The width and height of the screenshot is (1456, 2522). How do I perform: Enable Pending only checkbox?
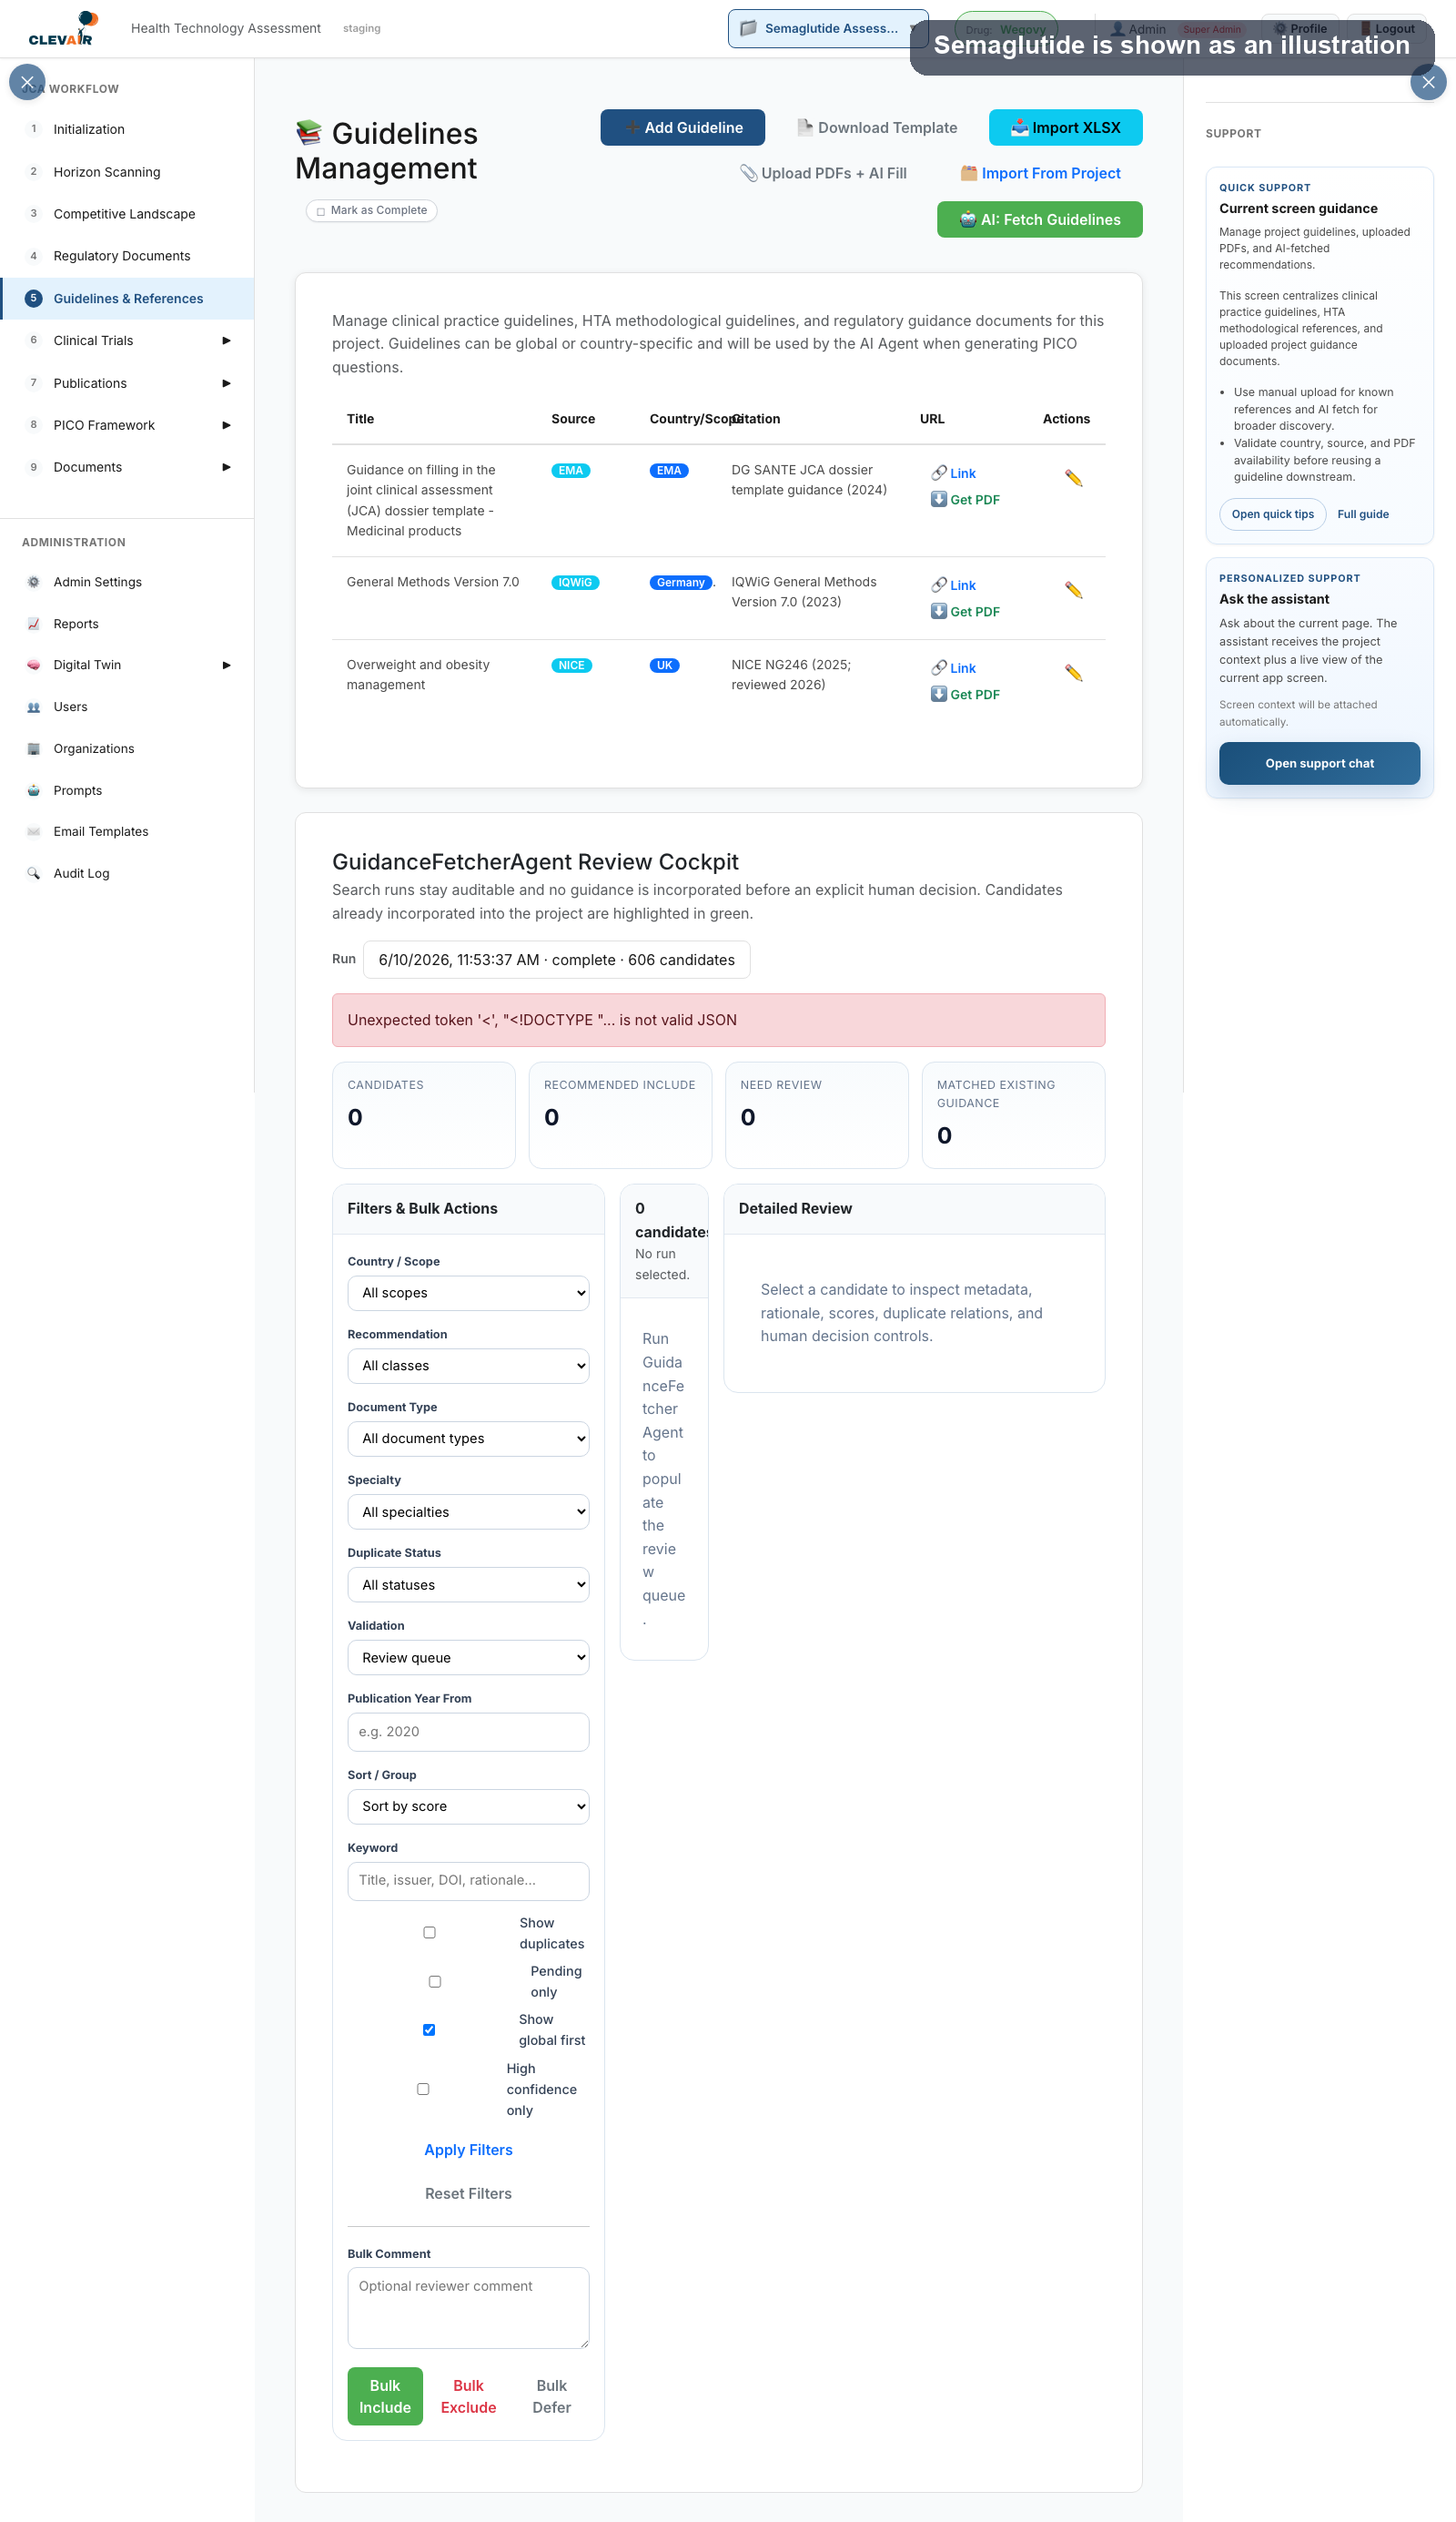(x=435, y=1982)
